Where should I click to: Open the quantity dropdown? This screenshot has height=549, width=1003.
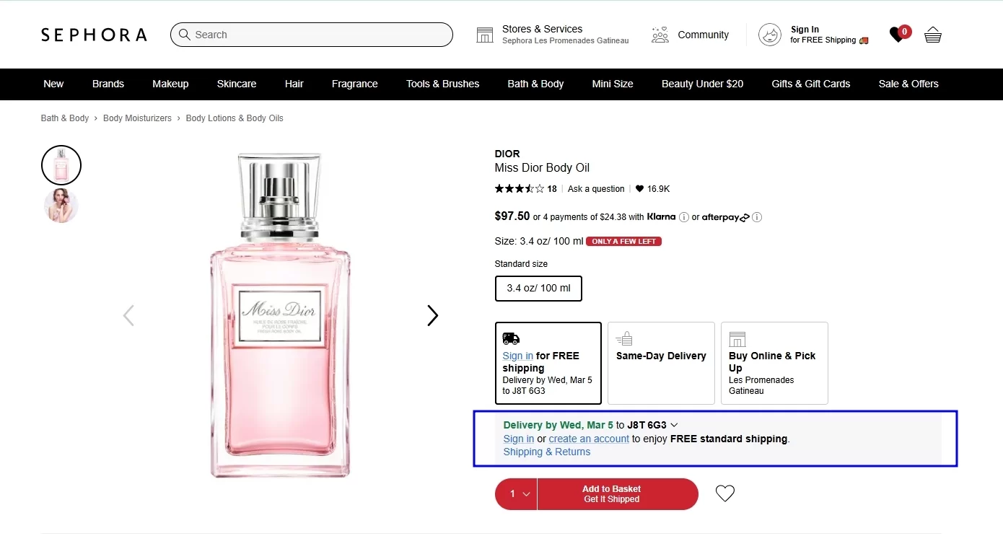(x=517, y=494)
